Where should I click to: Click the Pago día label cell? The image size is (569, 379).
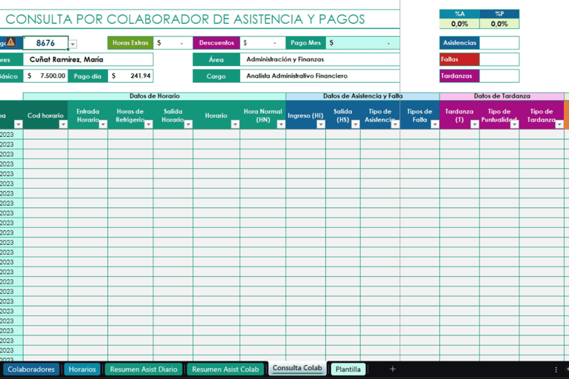(x=88, y=76)
